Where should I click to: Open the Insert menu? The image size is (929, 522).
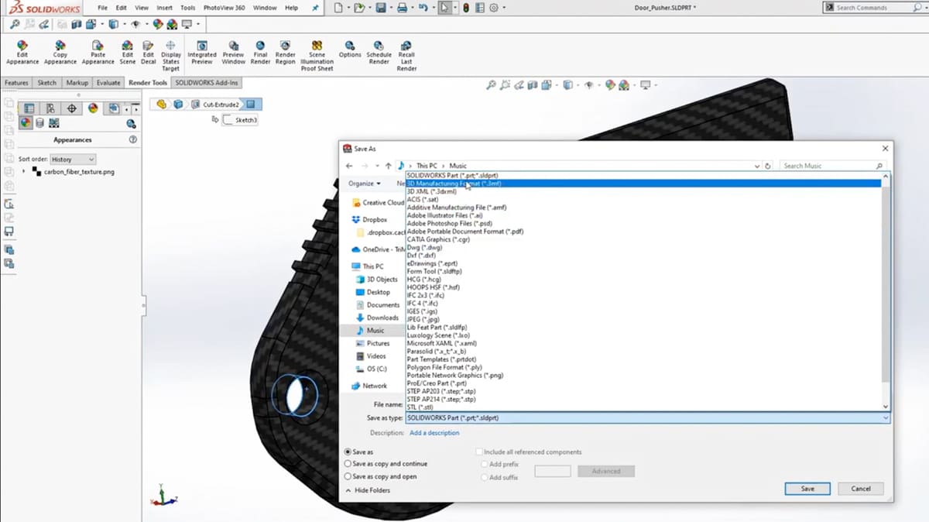pos(164,8)
